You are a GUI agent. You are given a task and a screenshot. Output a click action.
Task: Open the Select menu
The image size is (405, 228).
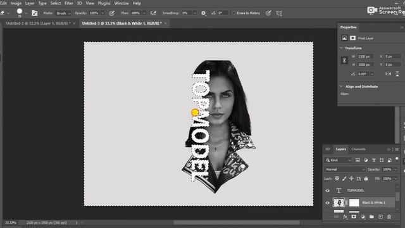56,3
